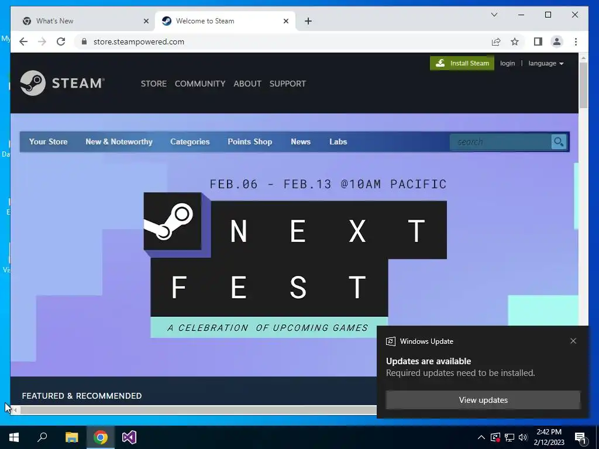Click the horizontal scrollbar left arrow

click(x=15, y=410)
